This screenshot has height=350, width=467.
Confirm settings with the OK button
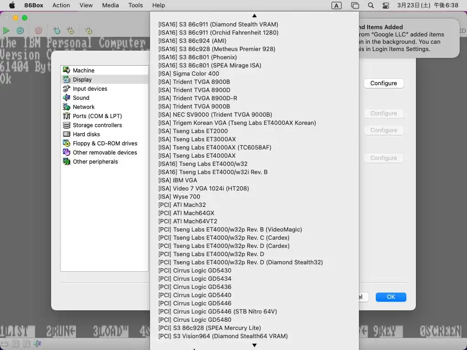(391, 297)
